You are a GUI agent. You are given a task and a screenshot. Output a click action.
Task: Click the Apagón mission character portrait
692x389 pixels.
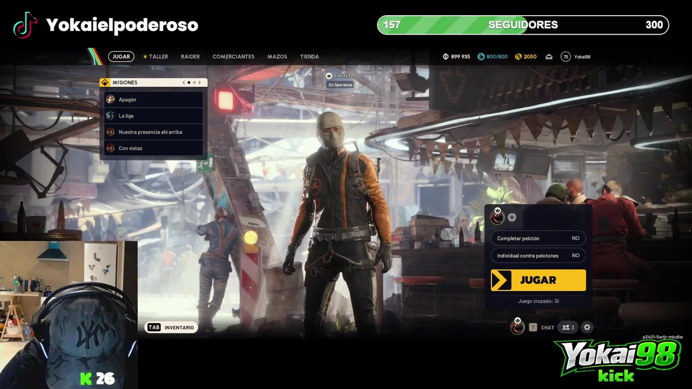[x=110, y=99]
